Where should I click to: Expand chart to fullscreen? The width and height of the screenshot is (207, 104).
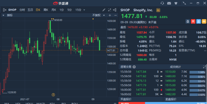[110, 10]
